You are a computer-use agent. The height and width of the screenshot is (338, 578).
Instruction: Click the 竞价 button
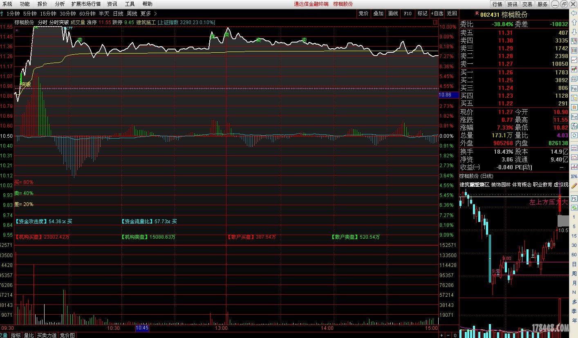pyautogui.click(x=363, y=13)
